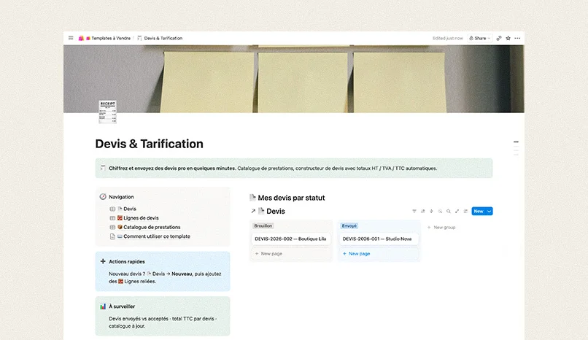Add New page under Envoyé column

[356, 254]
